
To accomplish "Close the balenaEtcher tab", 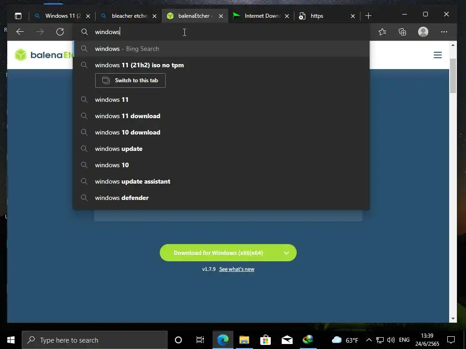I will (221, 16).
